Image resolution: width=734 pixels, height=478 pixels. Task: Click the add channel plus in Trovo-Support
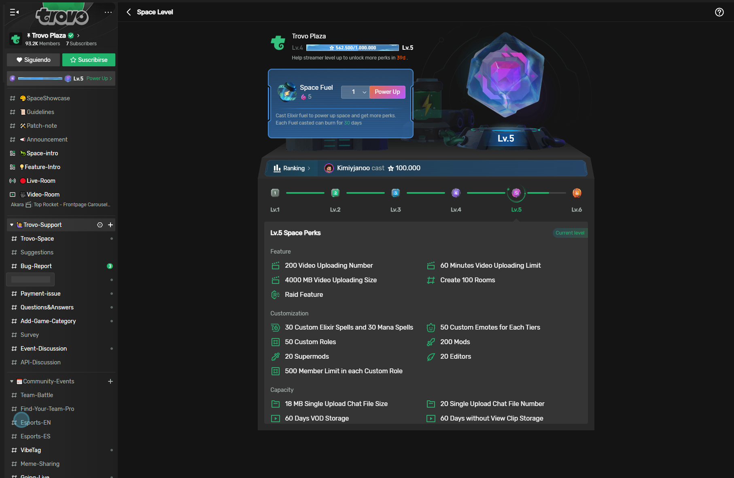click(110, 225)
